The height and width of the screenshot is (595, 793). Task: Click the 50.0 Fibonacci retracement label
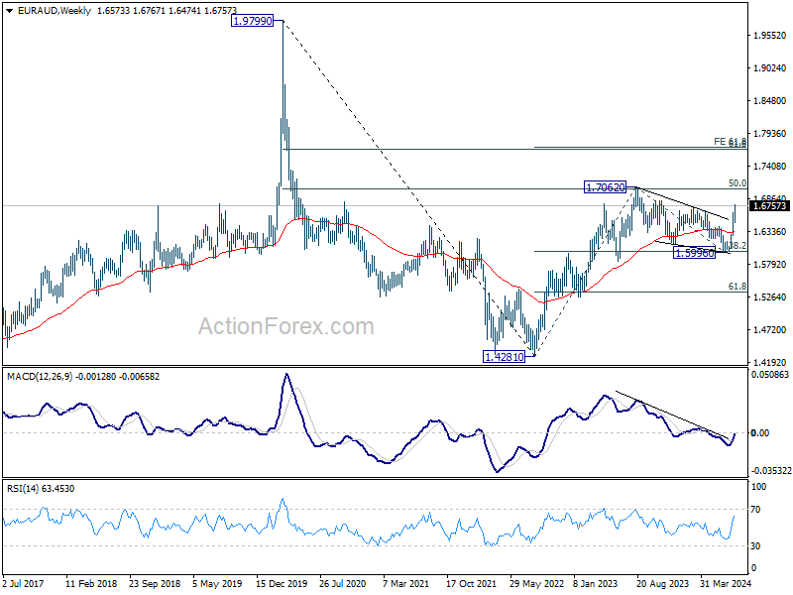click(737, 183)
